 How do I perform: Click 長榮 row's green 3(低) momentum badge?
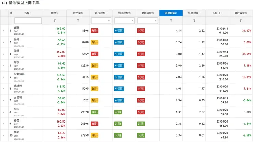pos(141,124)
